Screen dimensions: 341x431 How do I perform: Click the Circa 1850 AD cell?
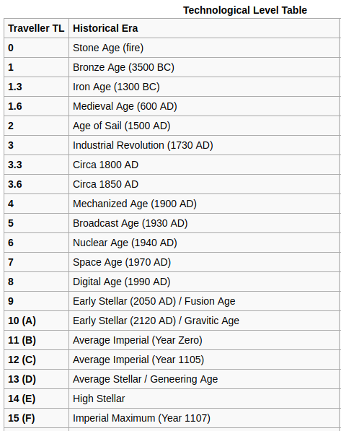point(204,184)
